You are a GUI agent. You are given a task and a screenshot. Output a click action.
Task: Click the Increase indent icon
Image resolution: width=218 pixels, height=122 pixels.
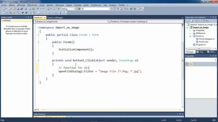(26, 13)
